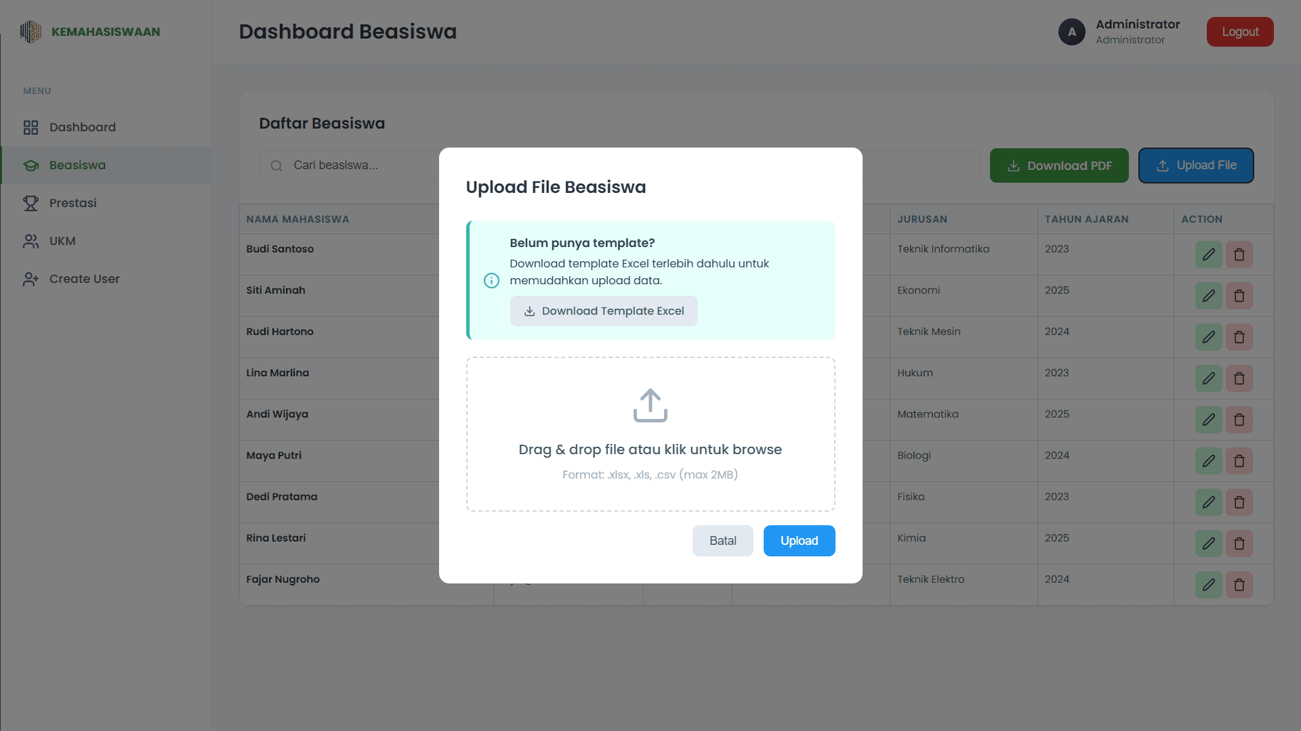Delete Fajar Nugroho using the trash icon

tap(1239, 585)
